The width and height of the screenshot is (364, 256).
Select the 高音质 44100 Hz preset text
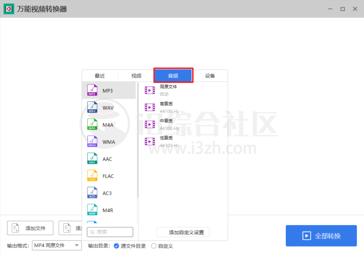click(x=169, y=107)
